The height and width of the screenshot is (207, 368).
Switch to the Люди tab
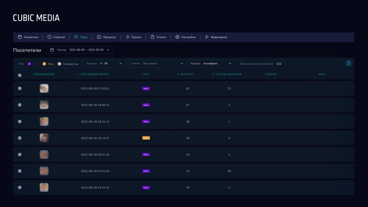pyautogui.click(x=81, y=37)
